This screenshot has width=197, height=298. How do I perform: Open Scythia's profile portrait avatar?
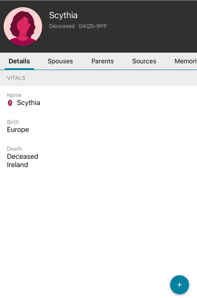tap(23, 26)
